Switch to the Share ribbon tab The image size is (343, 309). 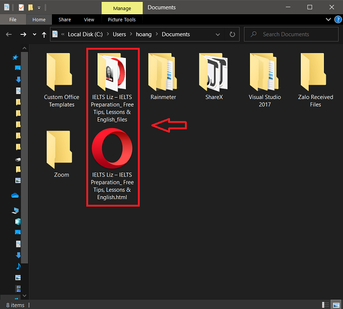pos(65,20)
